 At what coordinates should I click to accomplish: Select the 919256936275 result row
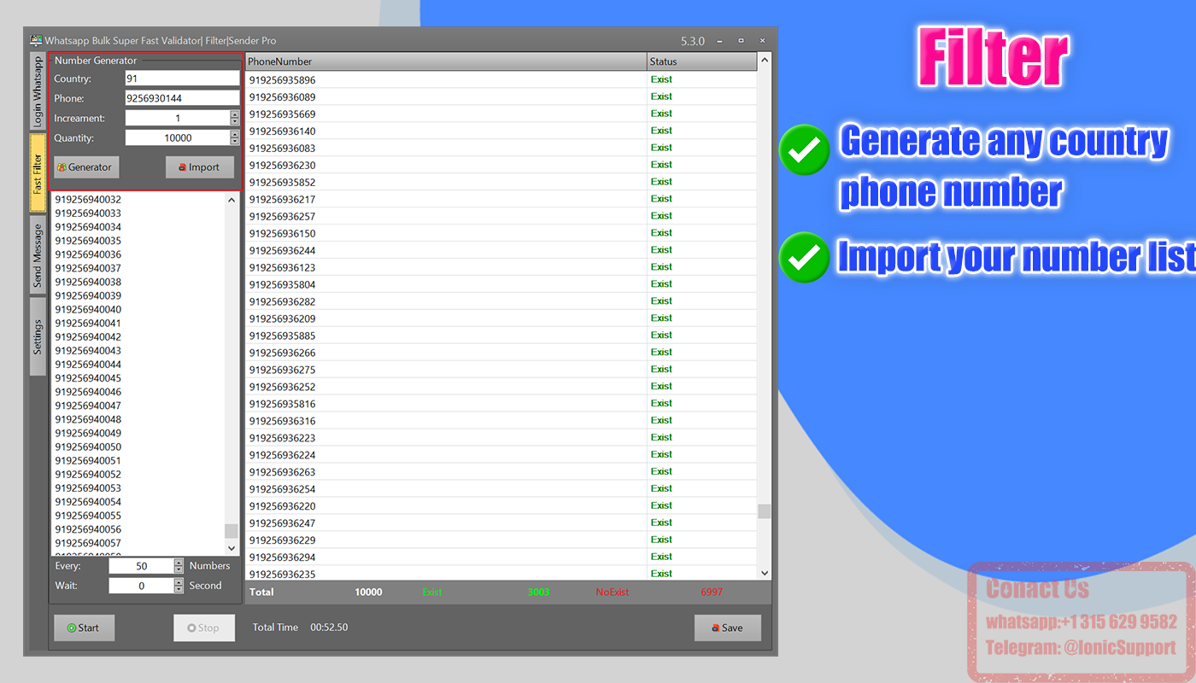(501, 370)
